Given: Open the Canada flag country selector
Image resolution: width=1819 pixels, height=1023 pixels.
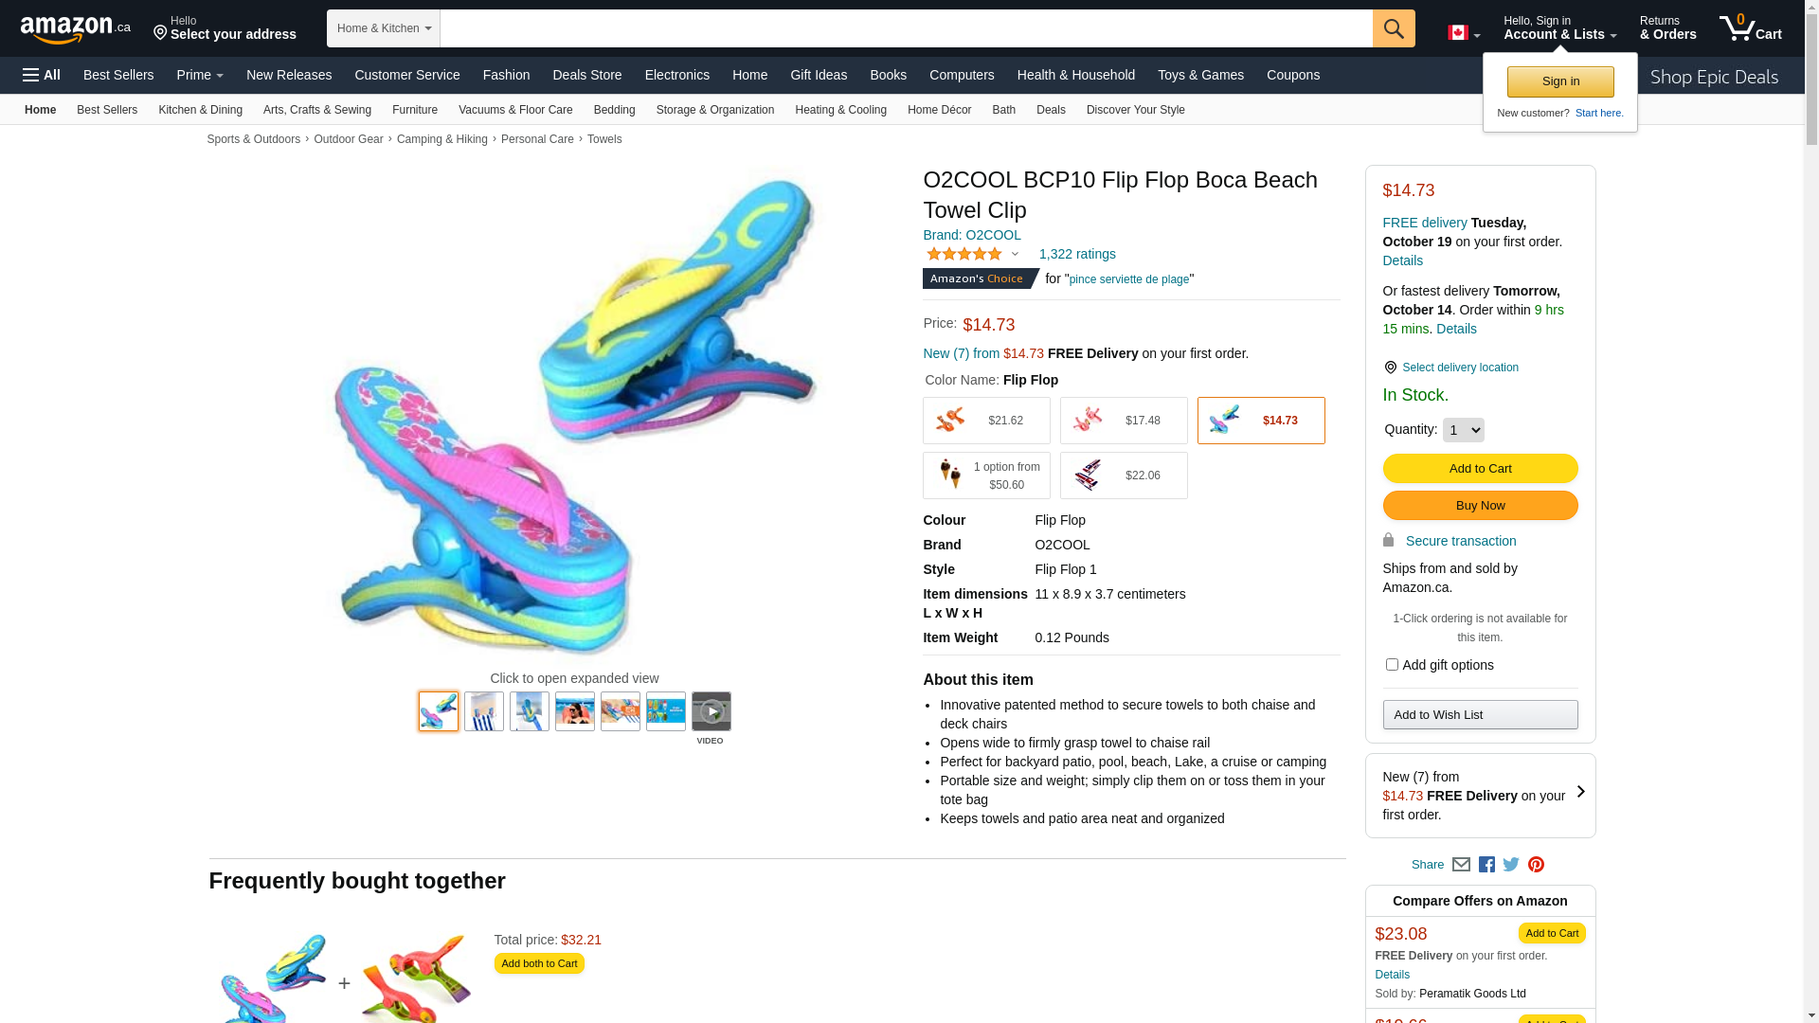Looking at the screenshot, I should (1463, 33).
